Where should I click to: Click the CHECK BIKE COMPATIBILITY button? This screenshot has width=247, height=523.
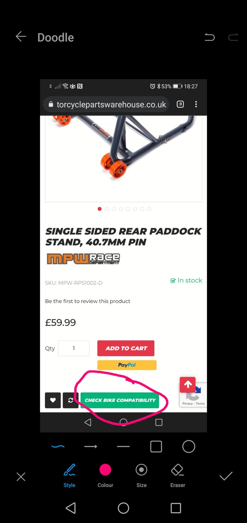pyautogui.click(x=120, y=400)
